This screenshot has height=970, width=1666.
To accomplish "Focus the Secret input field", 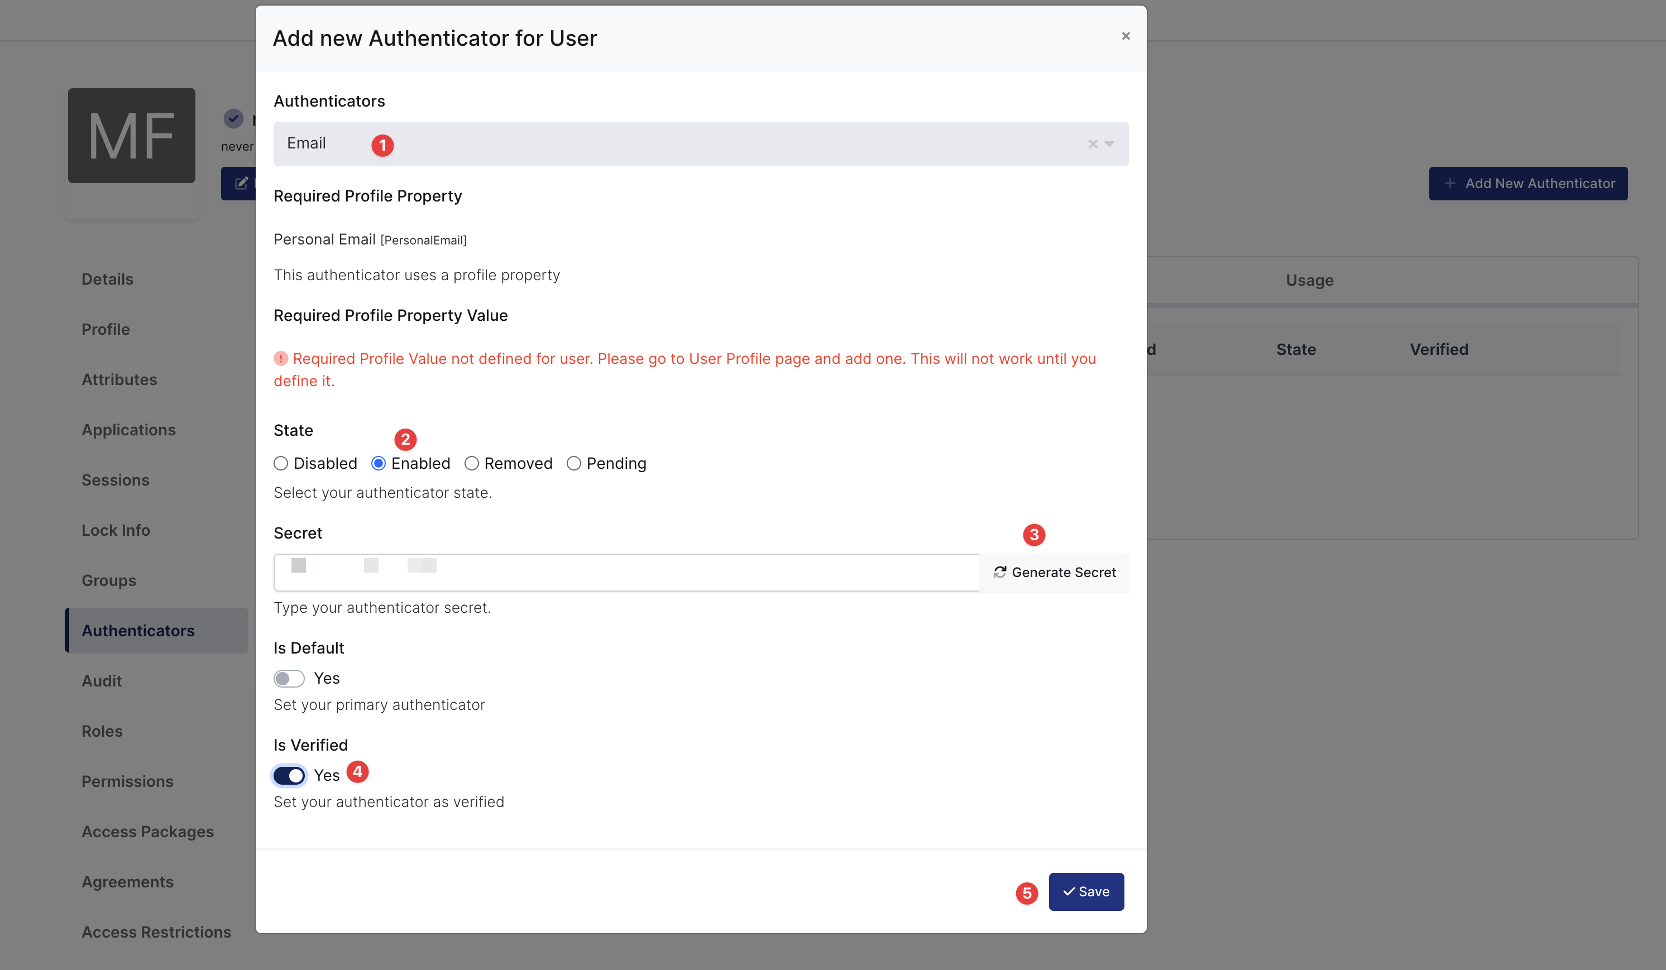I will tap(626, 572).
